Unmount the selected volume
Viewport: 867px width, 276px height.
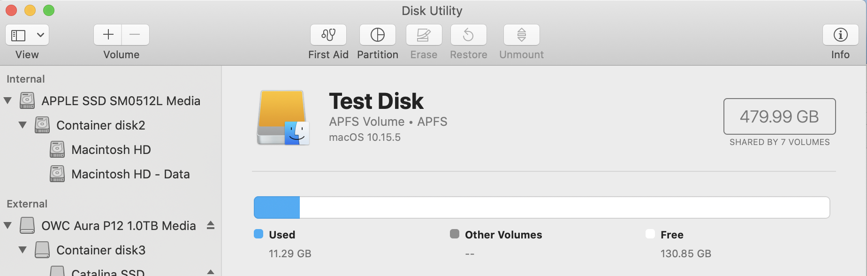click(x=521, y=35)
